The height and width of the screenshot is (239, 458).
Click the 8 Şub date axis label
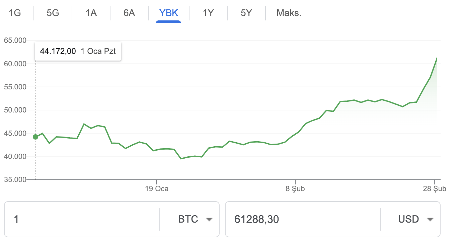pos(295,189)
